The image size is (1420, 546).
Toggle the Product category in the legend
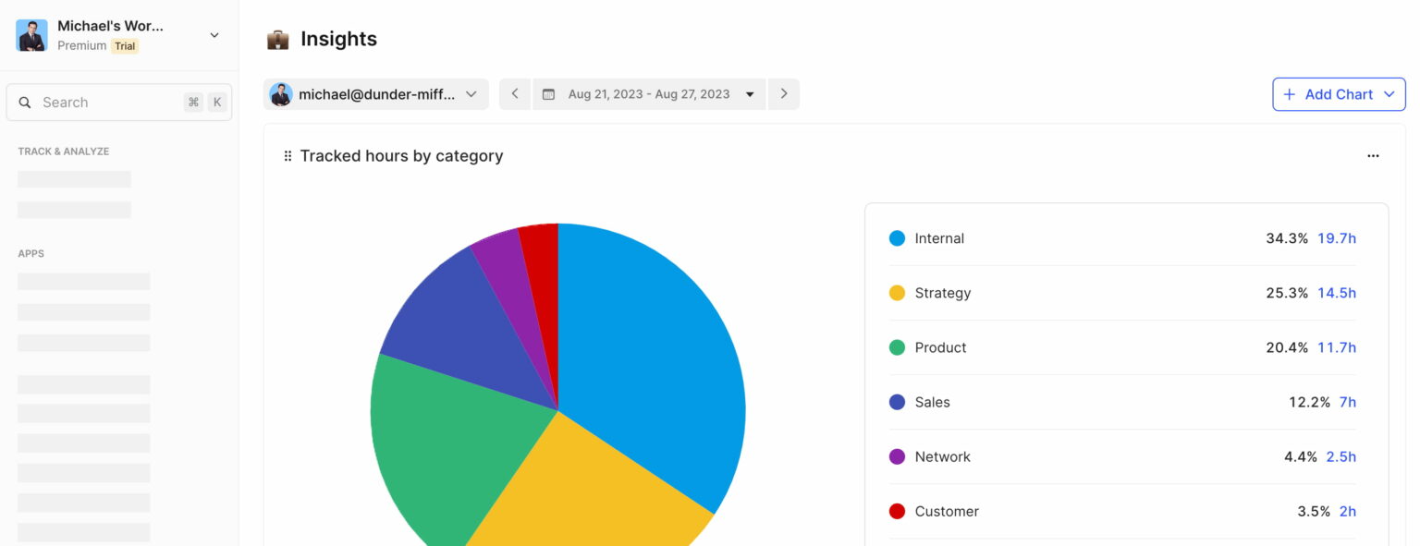click(940, 347)
